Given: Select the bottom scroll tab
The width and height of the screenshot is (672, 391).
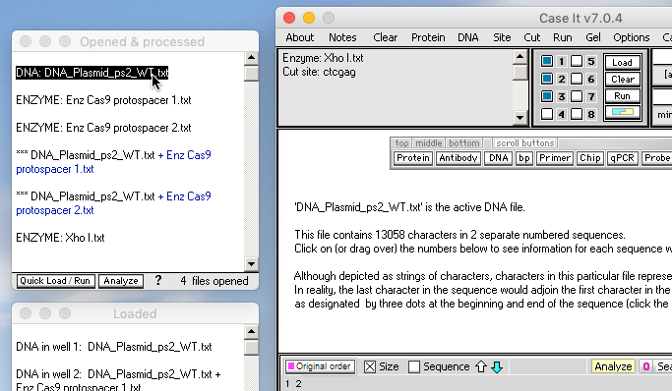Looking at the screenshot, I should click(x=464, y=142).
